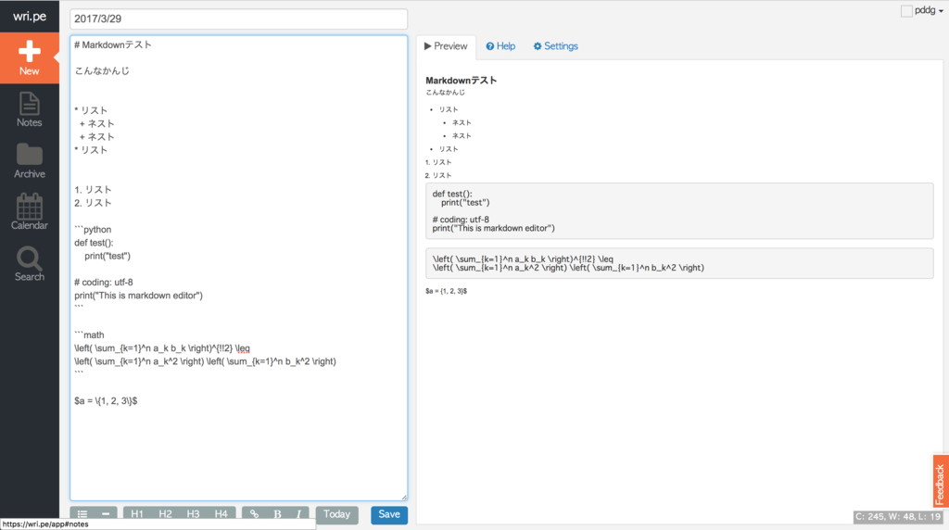The width and height of the screenshot is (949, 530).
Task: Click '```math' line in editor
Action: tap(89, 334)
